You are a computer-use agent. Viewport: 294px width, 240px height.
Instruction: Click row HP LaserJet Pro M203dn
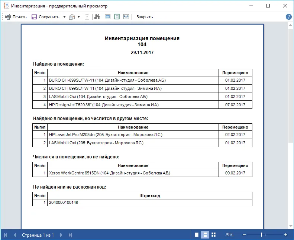coord(142,135)
